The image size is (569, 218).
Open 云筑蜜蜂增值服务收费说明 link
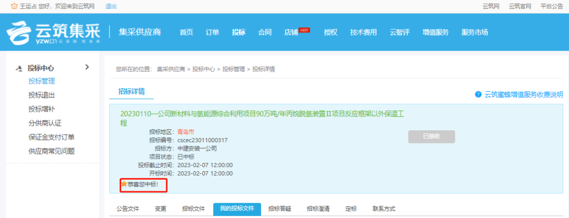tap(524, 95)
